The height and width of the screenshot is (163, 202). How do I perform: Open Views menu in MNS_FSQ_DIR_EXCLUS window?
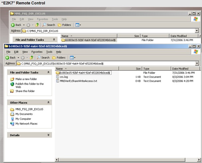(x=78, y=25)
